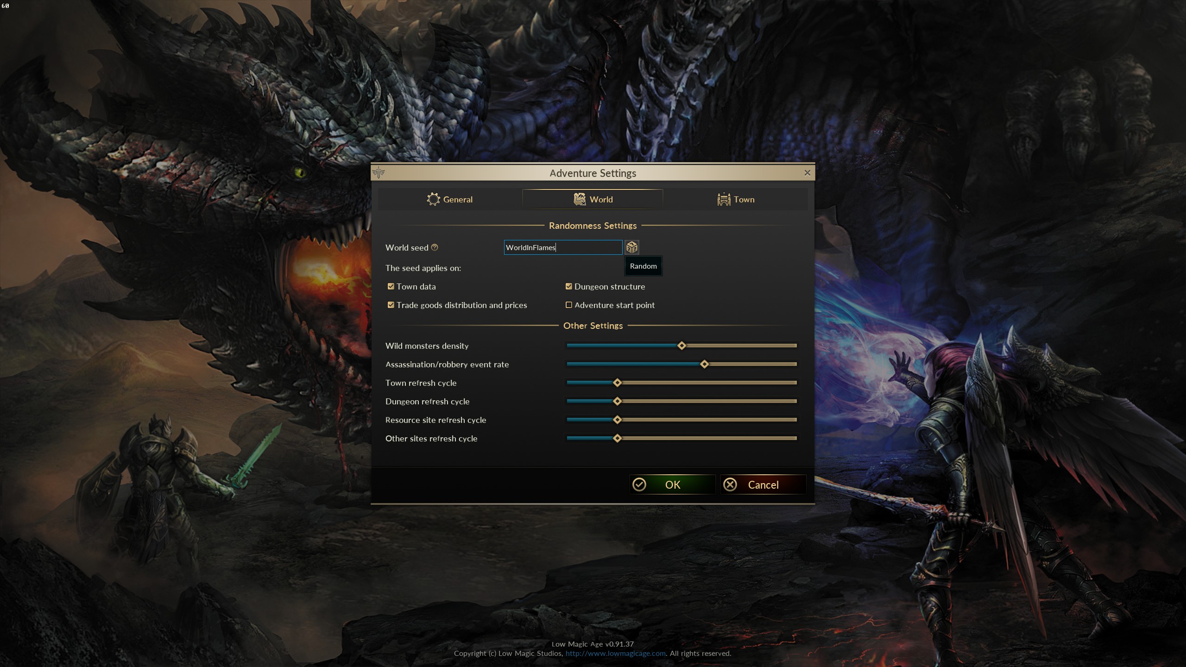Click the Town refresh cycle slider handle

[617, 383]
